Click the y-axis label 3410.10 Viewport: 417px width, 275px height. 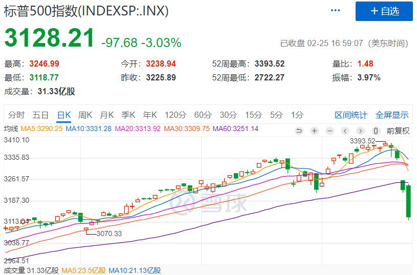point(16,140)
